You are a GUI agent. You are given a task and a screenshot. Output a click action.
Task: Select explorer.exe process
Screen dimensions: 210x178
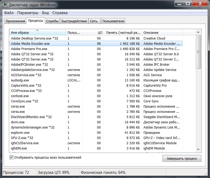pyautogui.click(x=96, y=133)
